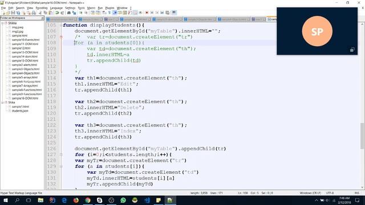Open the Plugins menu

click(x=109, y=8)
